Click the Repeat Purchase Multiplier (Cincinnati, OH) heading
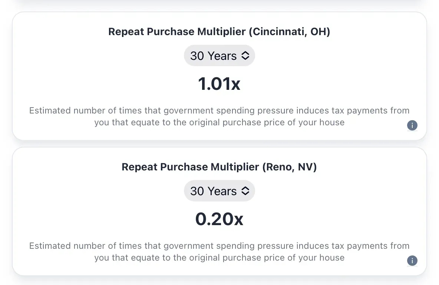This screenshot has height=285, width=439. tap(219, 31)
